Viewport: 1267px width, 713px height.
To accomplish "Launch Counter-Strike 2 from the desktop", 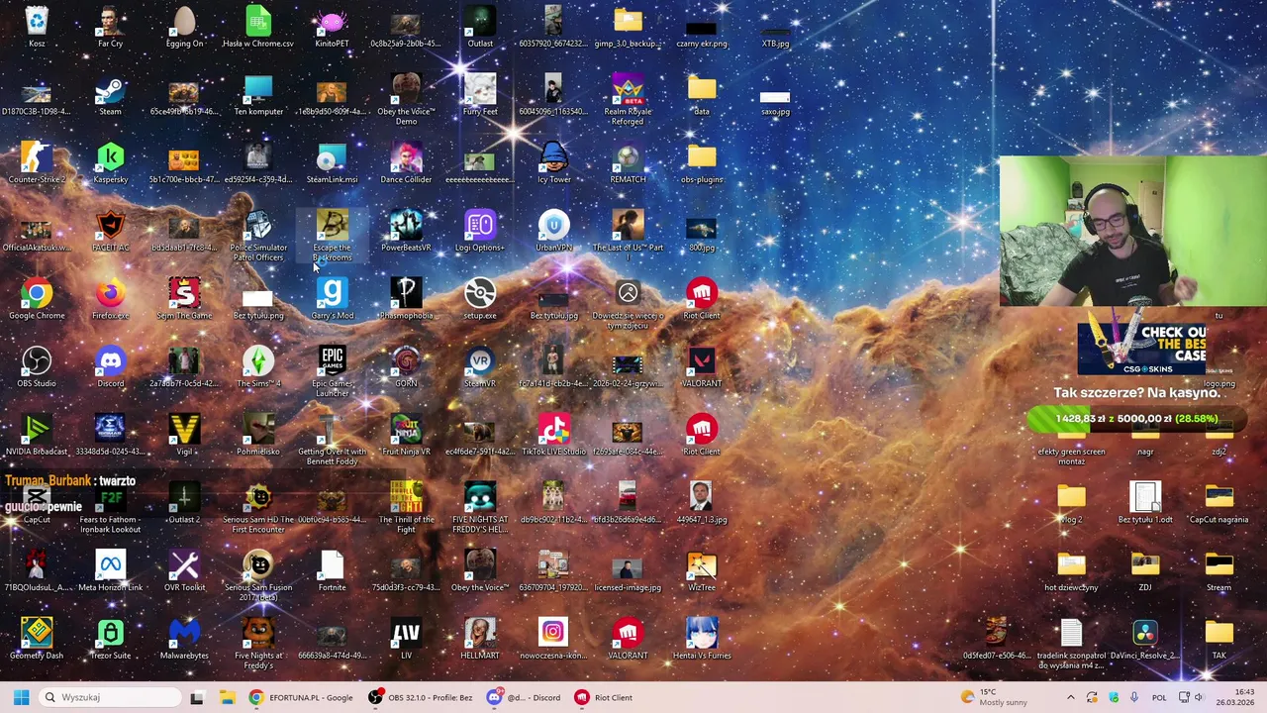I will (x=37, y=163).
